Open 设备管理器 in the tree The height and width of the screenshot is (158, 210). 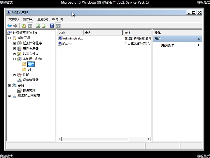tap(30, 80)
